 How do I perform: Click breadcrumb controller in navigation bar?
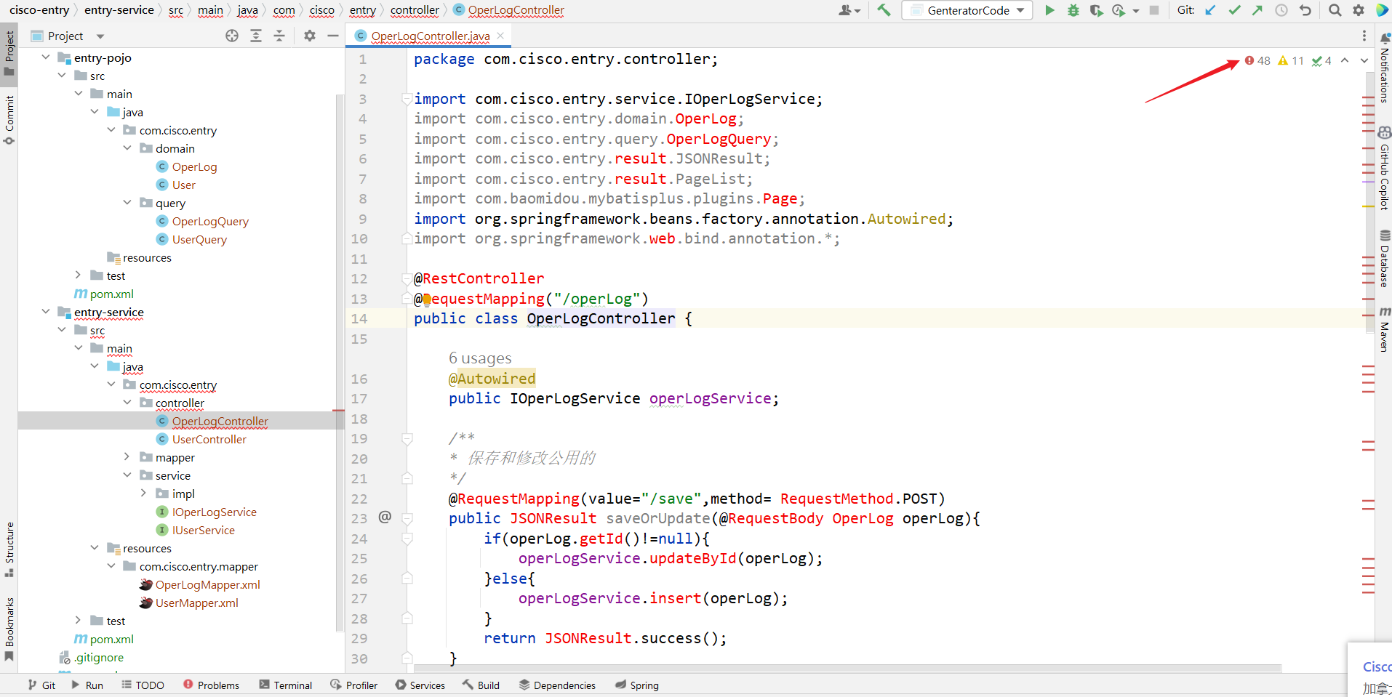[x=415, y=10]
